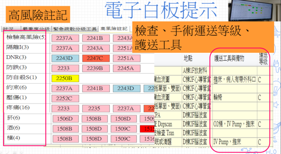Click bed 2251A in DNR row

tap(126, 59)
